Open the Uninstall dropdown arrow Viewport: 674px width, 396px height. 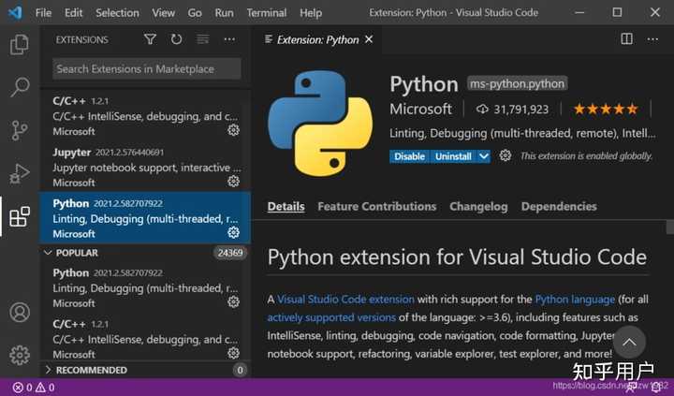484,156
